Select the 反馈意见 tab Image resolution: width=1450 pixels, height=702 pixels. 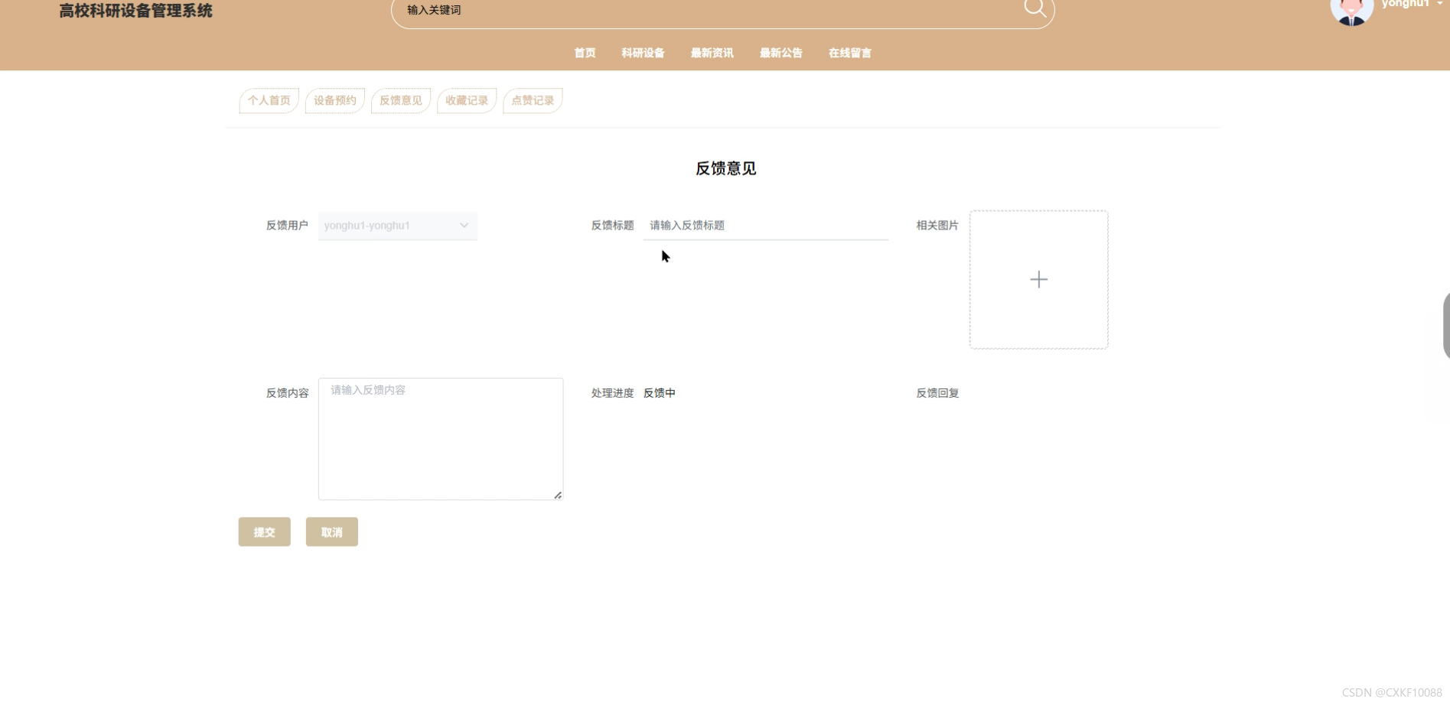(x=400, y=100)
